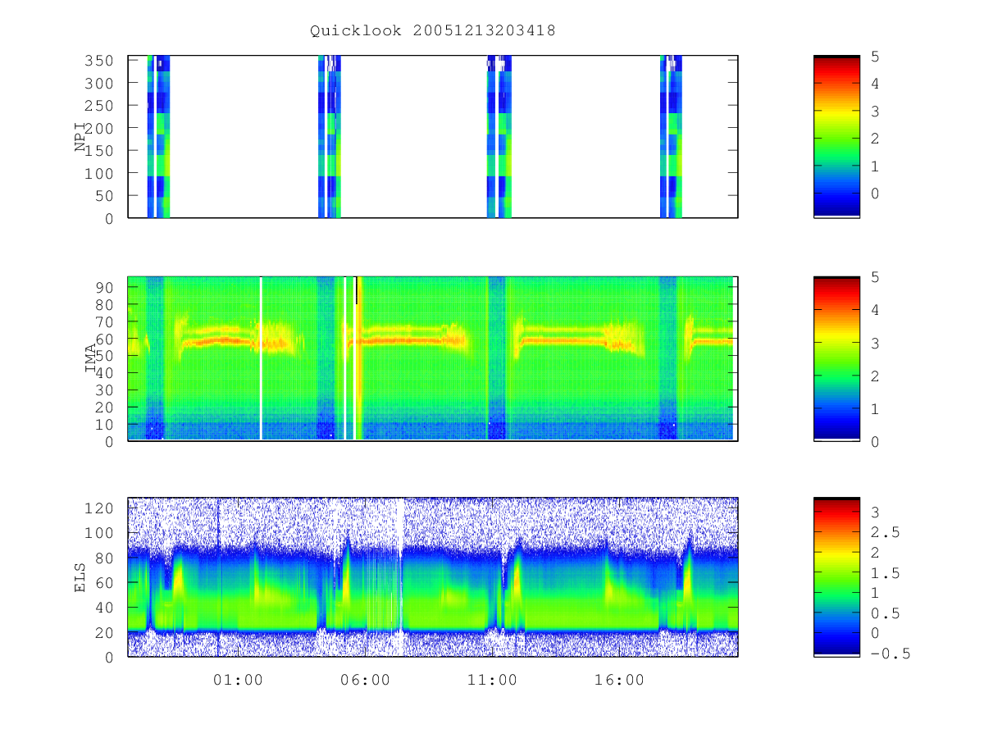The width and height of the screenshot is (984, 738).
Task: Click inside the ELS spectrogram panel
Action: [433, 576]
